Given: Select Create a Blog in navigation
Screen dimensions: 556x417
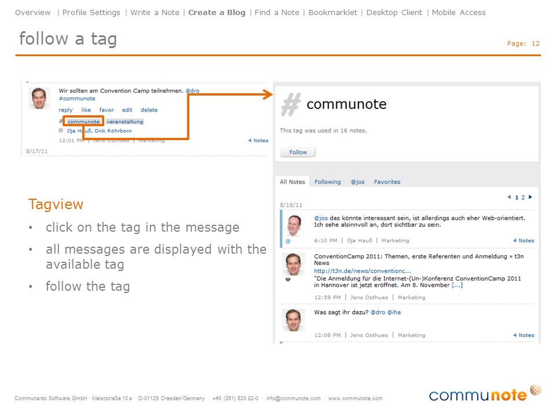Looking at the screenshot, I should point(217,12).
